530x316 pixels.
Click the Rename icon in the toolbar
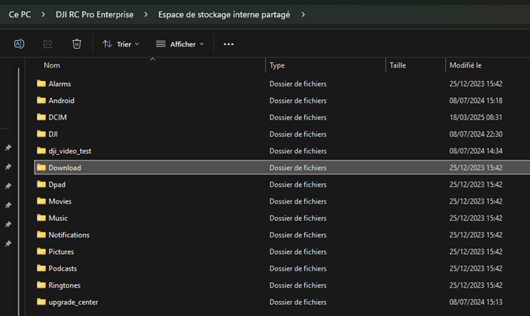pyautogui.click(x=19, y=44)
